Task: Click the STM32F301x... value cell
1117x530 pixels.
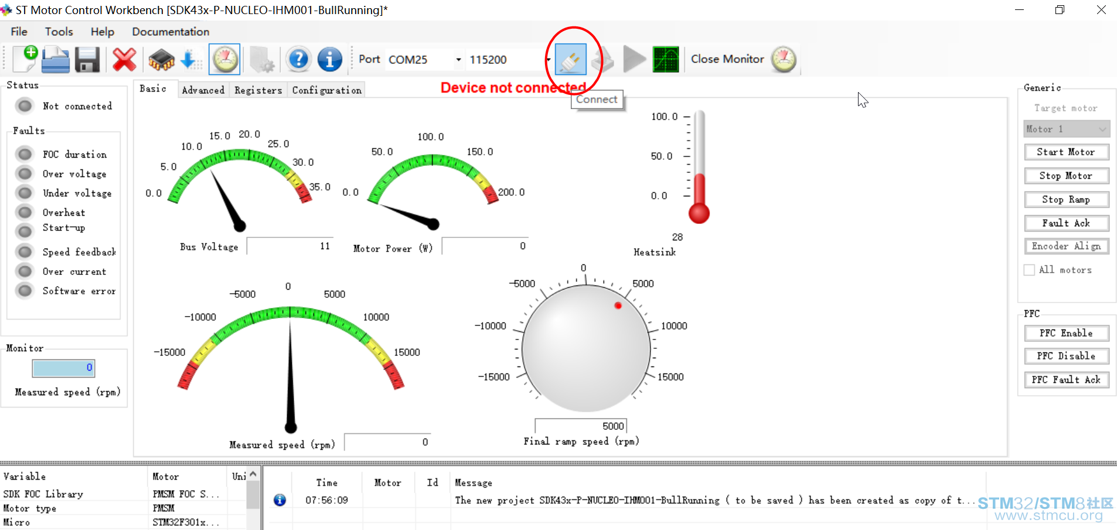Action: click(x=186, y=522)
